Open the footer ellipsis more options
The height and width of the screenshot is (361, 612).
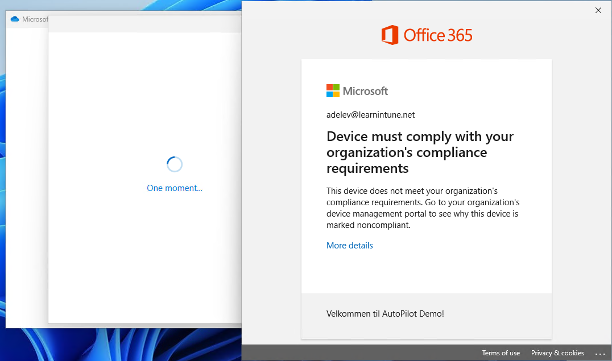point(600,353)
